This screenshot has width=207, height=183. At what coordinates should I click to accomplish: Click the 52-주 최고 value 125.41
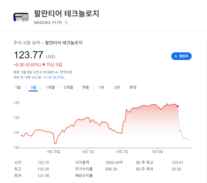[177, 162]
